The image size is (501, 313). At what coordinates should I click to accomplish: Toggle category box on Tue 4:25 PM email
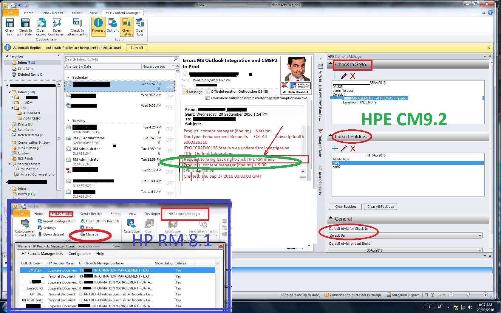click(167, 129)
